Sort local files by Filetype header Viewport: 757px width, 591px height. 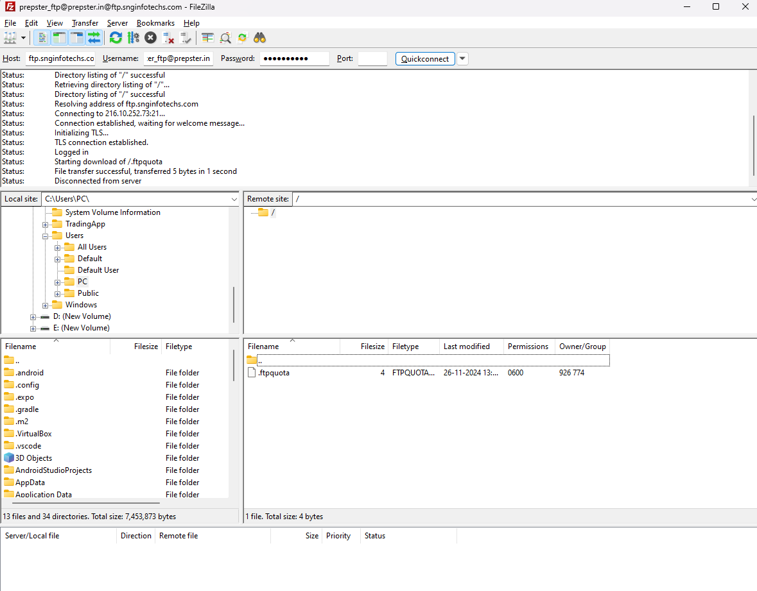point(196,347)
